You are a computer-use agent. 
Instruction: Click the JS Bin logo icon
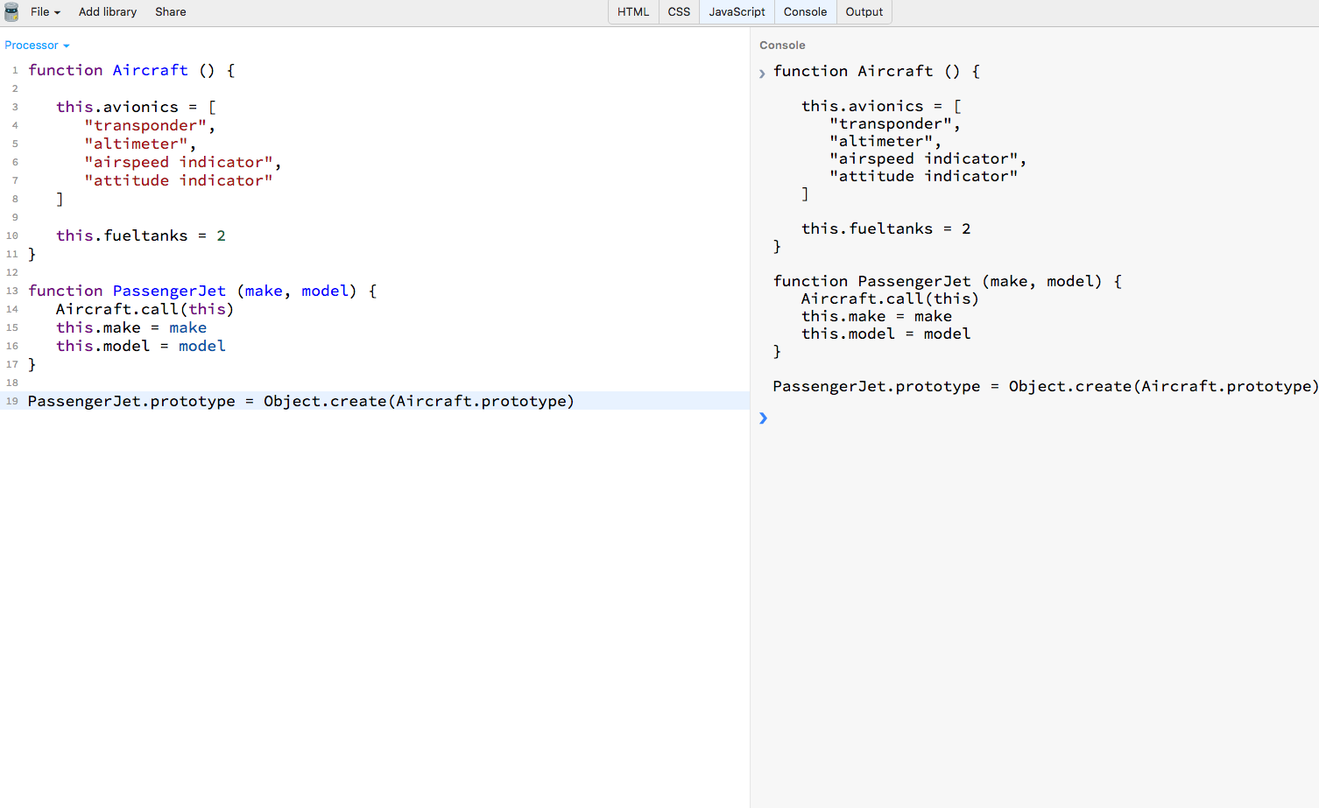(11, 12)
